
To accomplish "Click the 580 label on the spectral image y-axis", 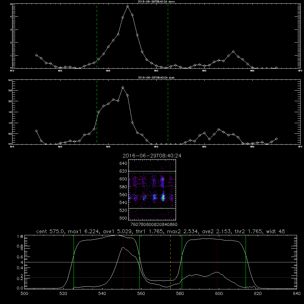I will [123, 187].
